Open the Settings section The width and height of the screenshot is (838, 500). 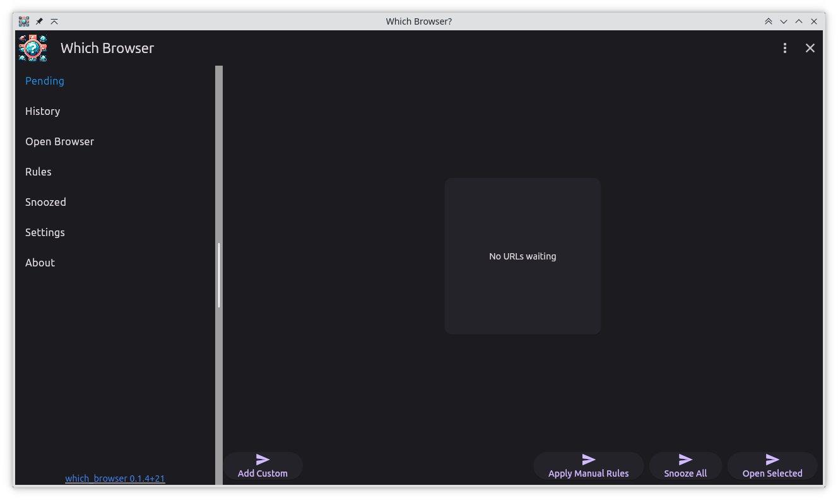coord(45,232)
